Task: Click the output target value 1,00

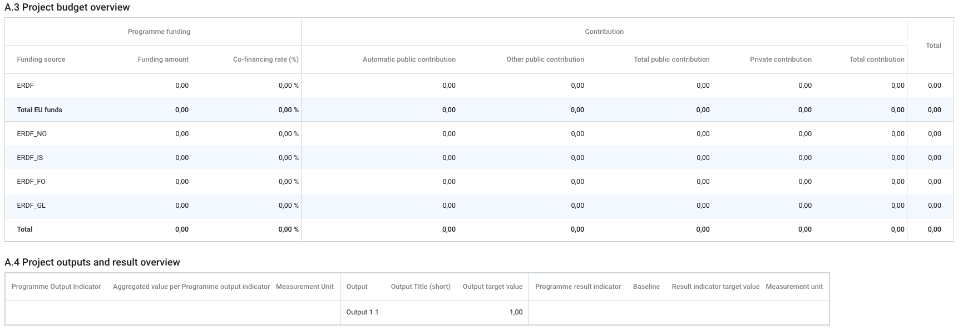Action: click(516, 312)
